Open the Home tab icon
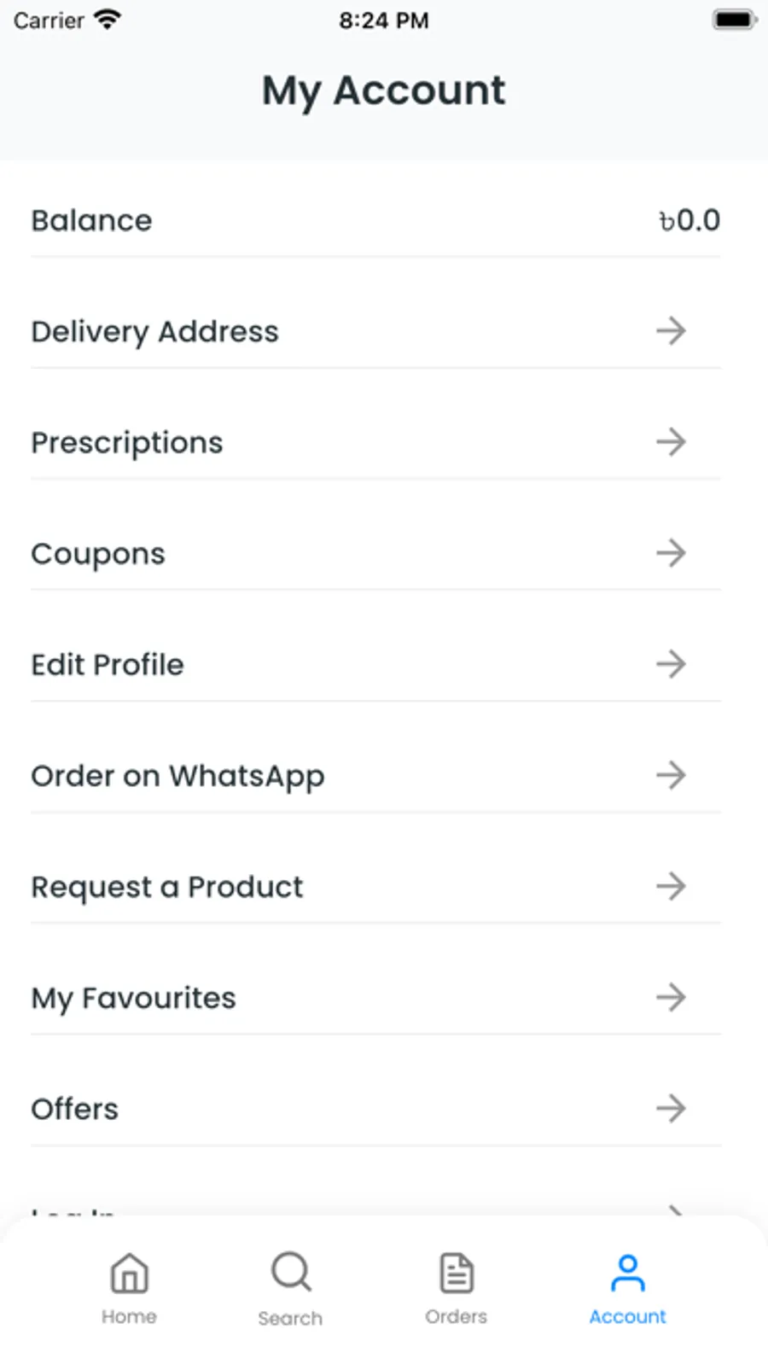This screenshot has width=768, height=1364. [129, 1273]
